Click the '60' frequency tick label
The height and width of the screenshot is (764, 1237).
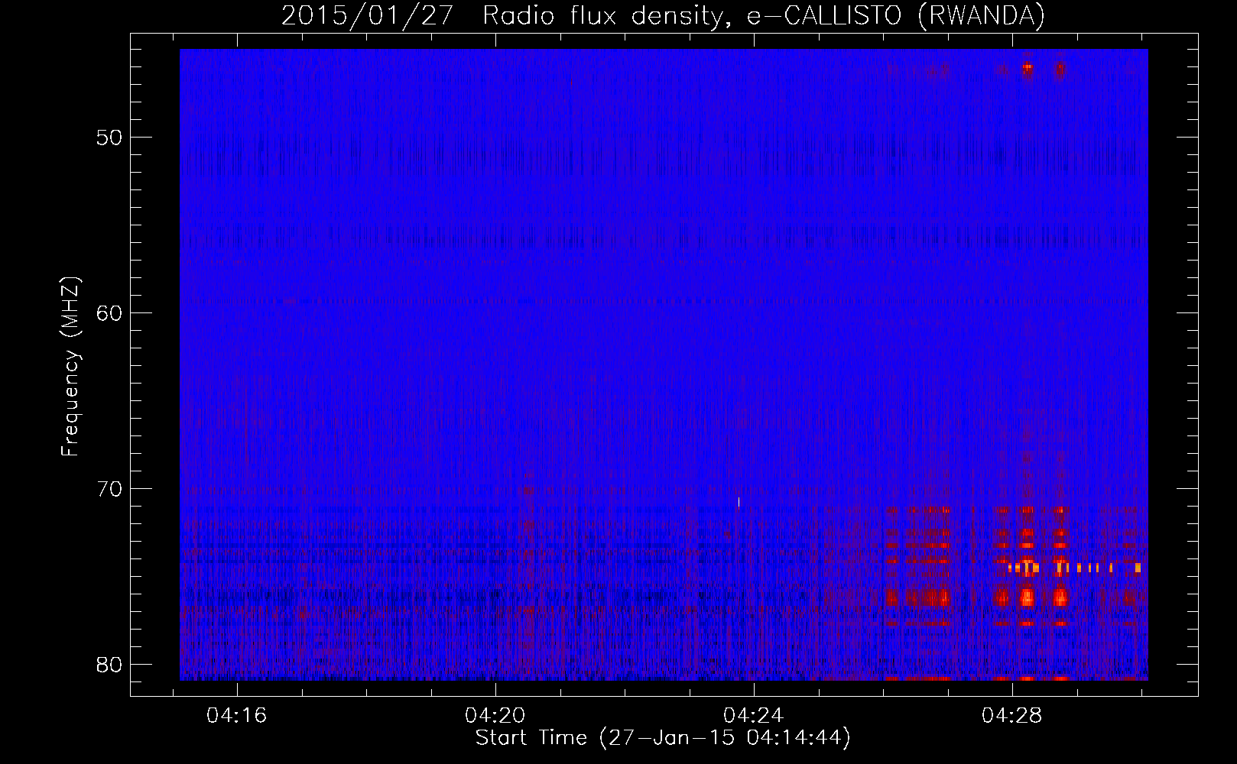109,313
